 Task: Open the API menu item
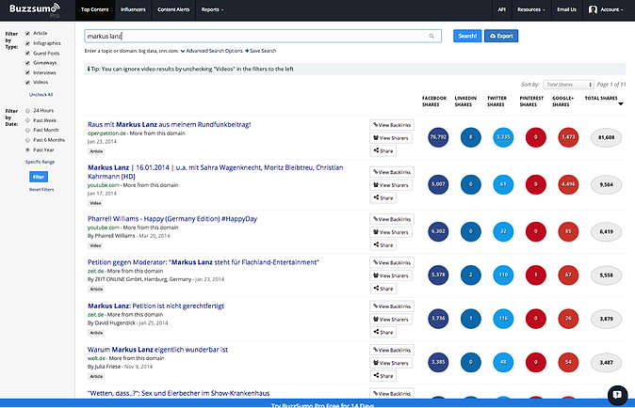point(502,9)
